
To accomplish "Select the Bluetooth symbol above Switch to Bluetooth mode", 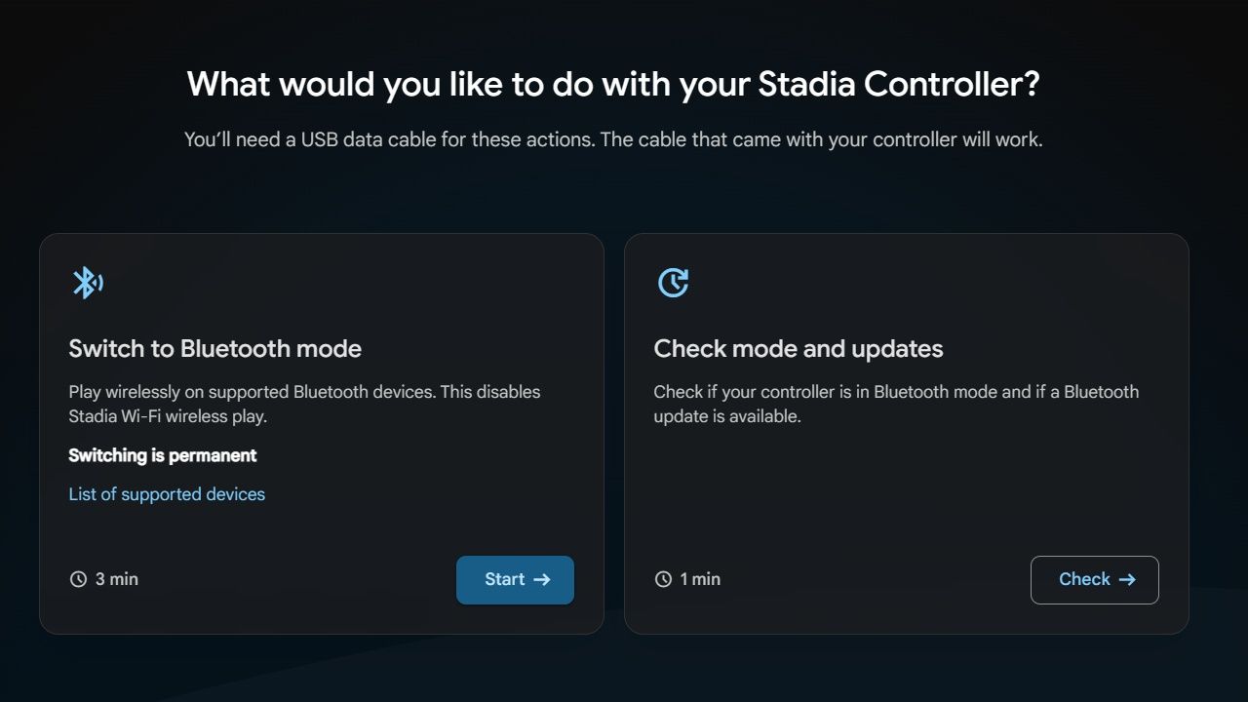I will tap(88, 283).
